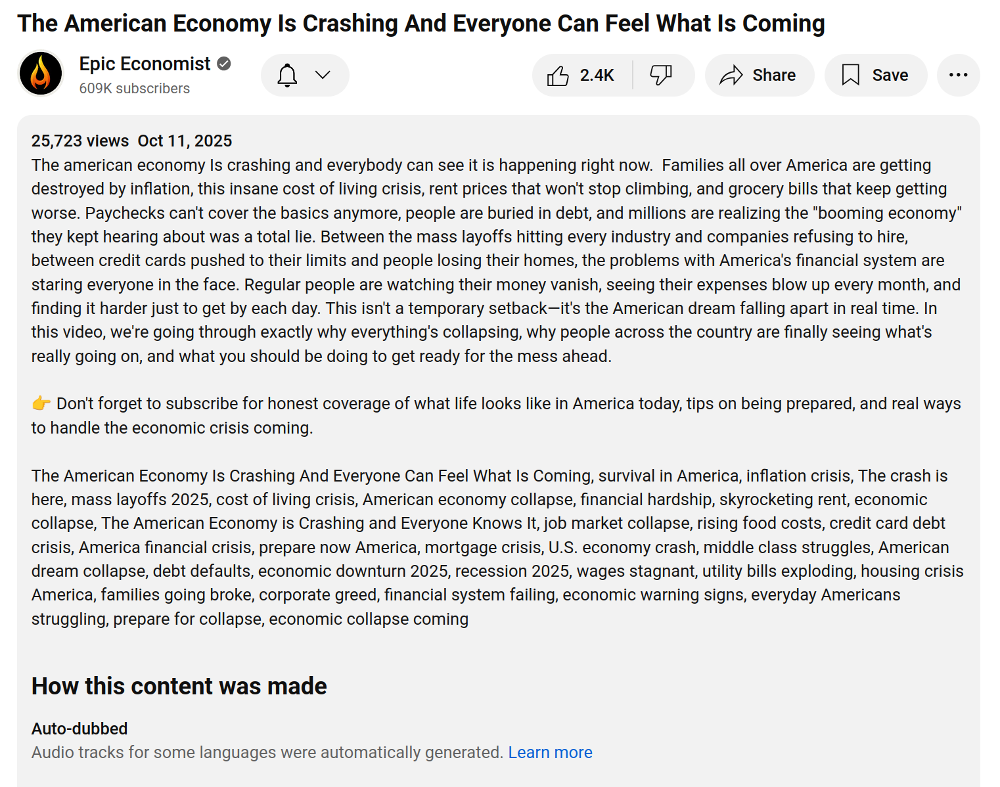1000x787 pixels.
Task: Click the Share arrow icon
Action: [731, 76]
